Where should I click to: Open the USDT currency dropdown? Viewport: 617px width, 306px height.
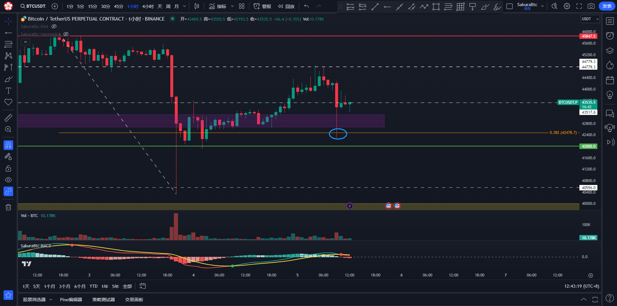[x=590, y=19]
